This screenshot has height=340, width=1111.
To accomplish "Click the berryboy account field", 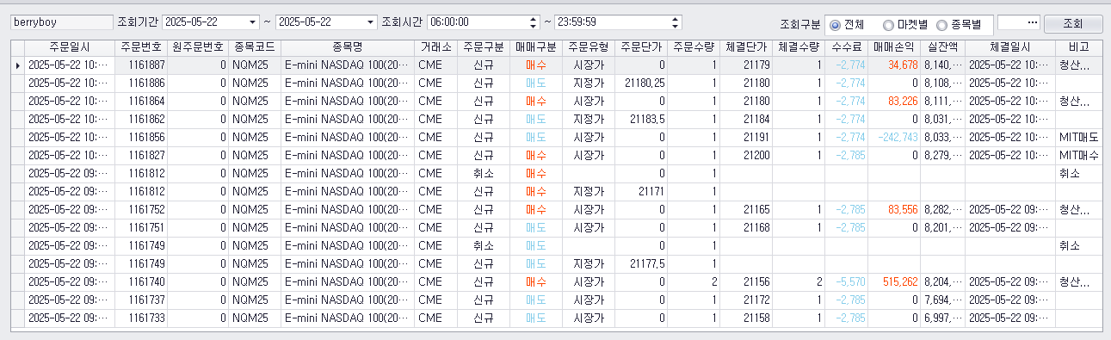I will (61, 22).
